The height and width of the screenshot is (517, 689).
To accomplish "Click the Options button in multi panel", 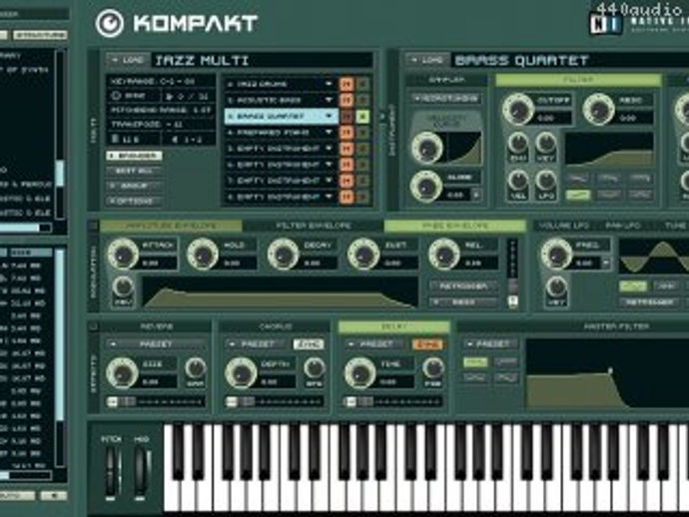I will point(135,202).
